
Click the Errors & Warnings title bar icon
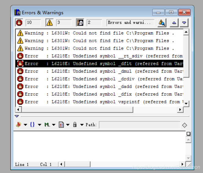pyautogui.click(x=17, y=13)
